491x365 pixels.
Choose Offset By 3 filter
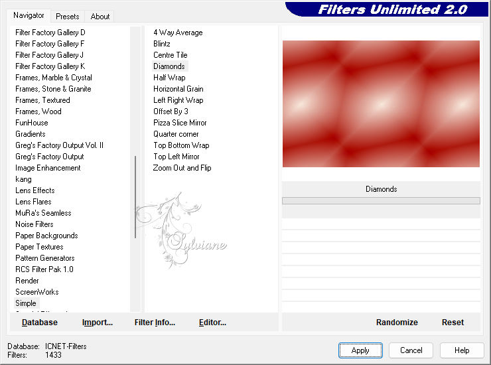pos(171,111)
